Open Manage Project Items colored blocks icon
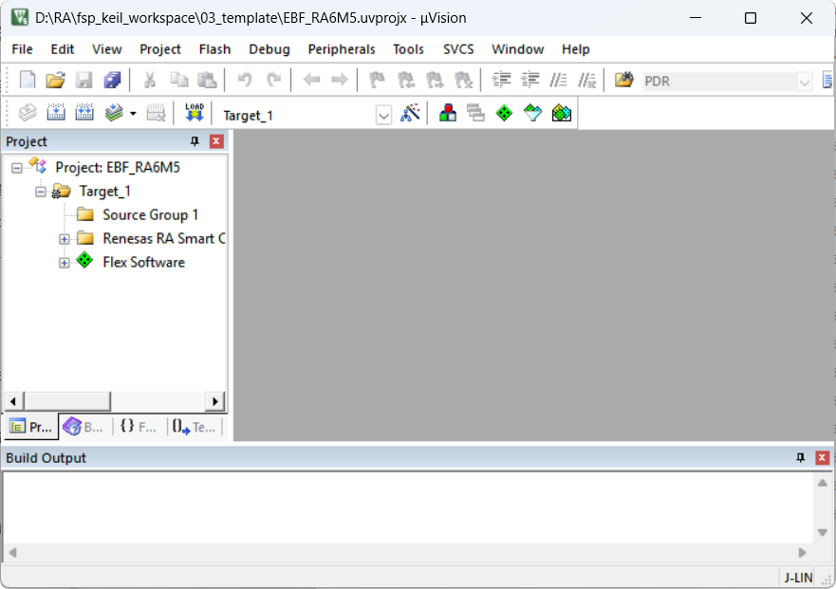The width and height of the screenshot is (836, 589). (448, 113)
